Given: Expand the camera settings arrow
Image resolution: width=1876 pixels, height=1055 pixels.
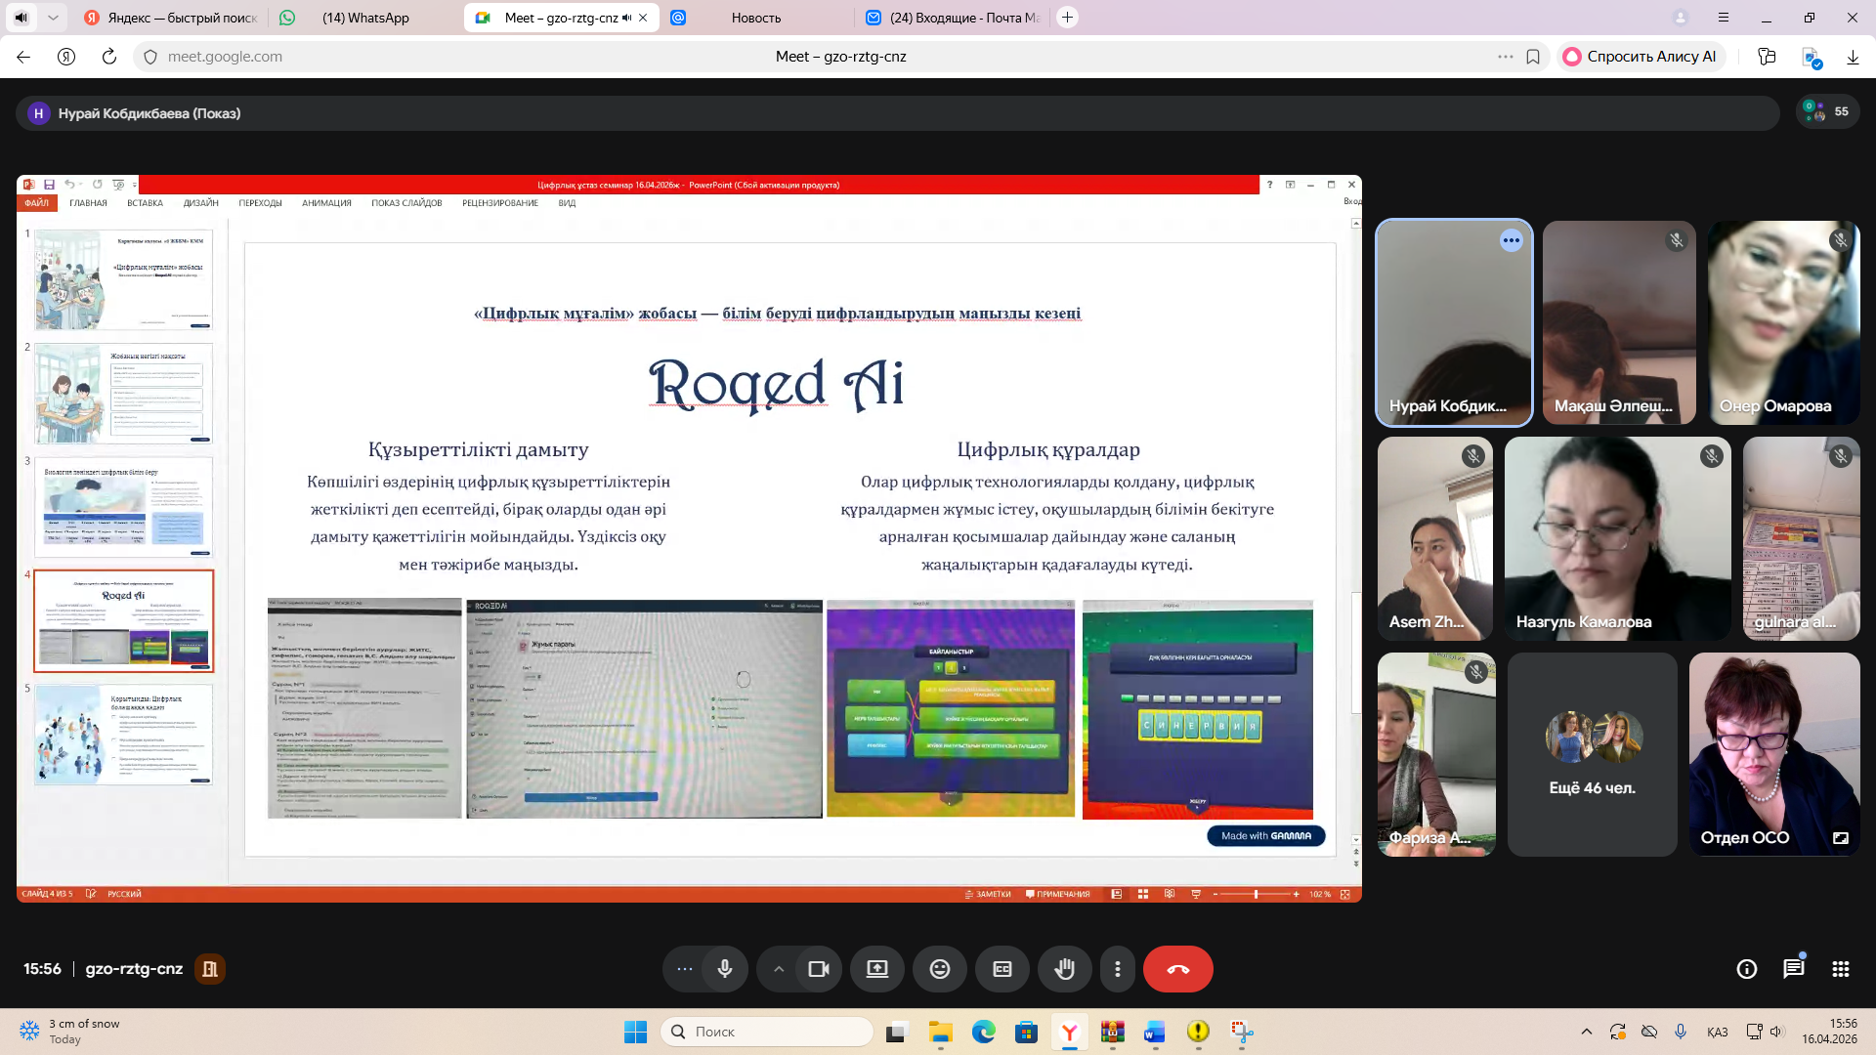Looking at the screenshot, I should point(779,969).
